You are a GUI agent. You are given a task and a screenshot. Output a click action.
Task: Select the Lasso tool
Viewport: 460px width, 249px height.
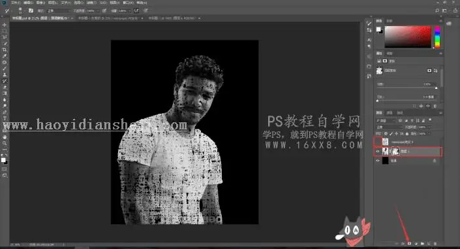[x=5, y=37]
